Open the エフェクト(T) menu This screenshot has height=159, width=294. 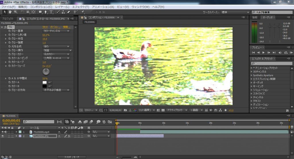[x=80, y=7]
